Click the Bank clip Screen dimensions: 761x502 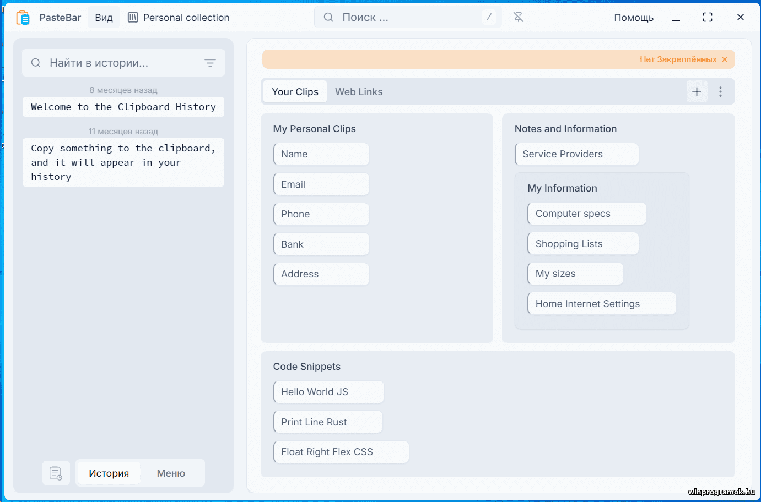pos(321,244)
